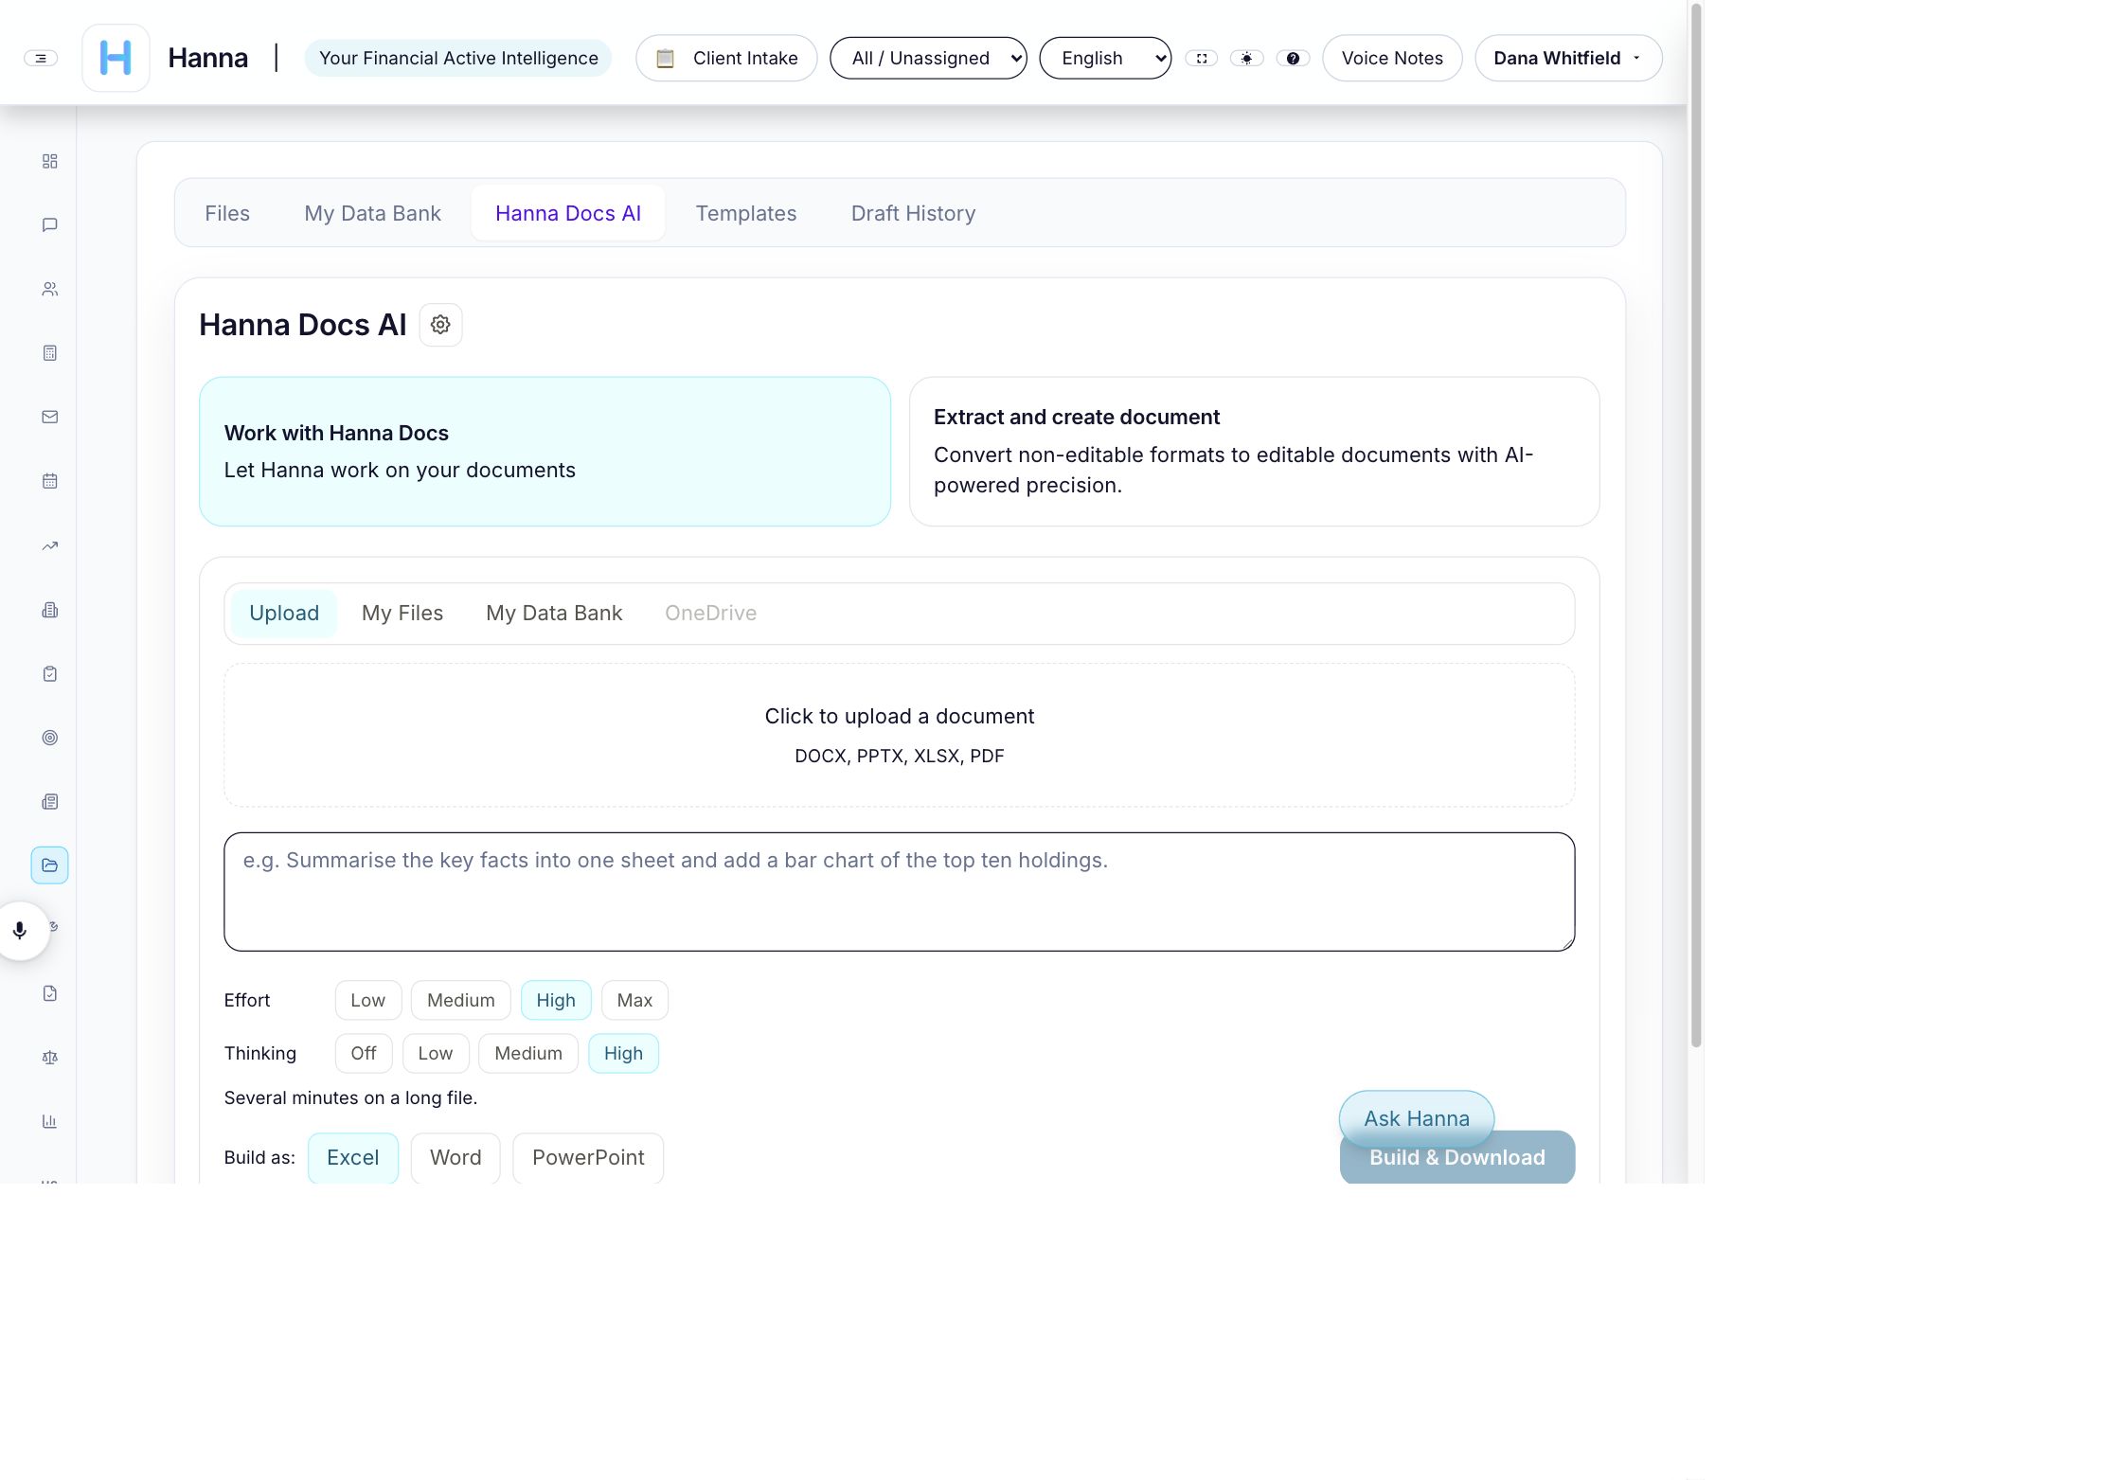Open the trending-up chart icon in sidebar
The image size is (2108, 1480).
click(50, 545)
